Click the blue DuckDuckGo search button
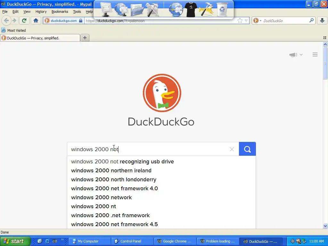This screenshot has width=328, height=246. click(x=247, y=149)
